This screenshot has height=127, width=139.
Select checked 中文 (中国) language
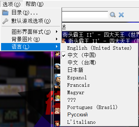point(99,55)
